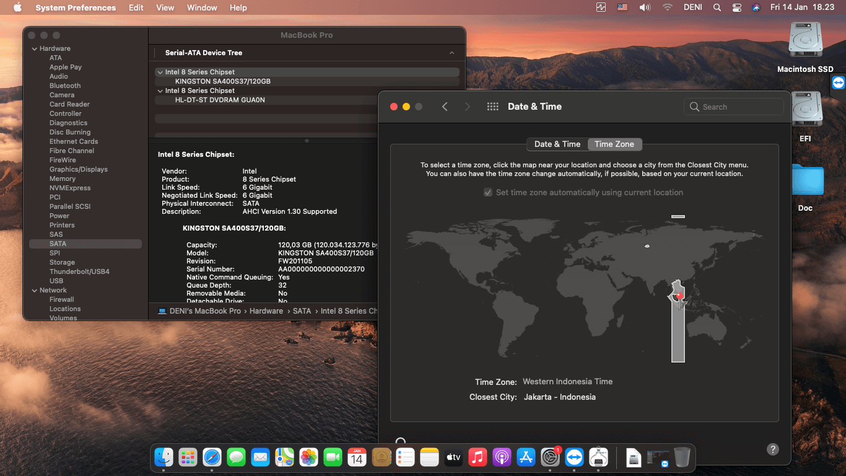Open the Apple menu
The image size is (846, 476).
pos(17,7)
